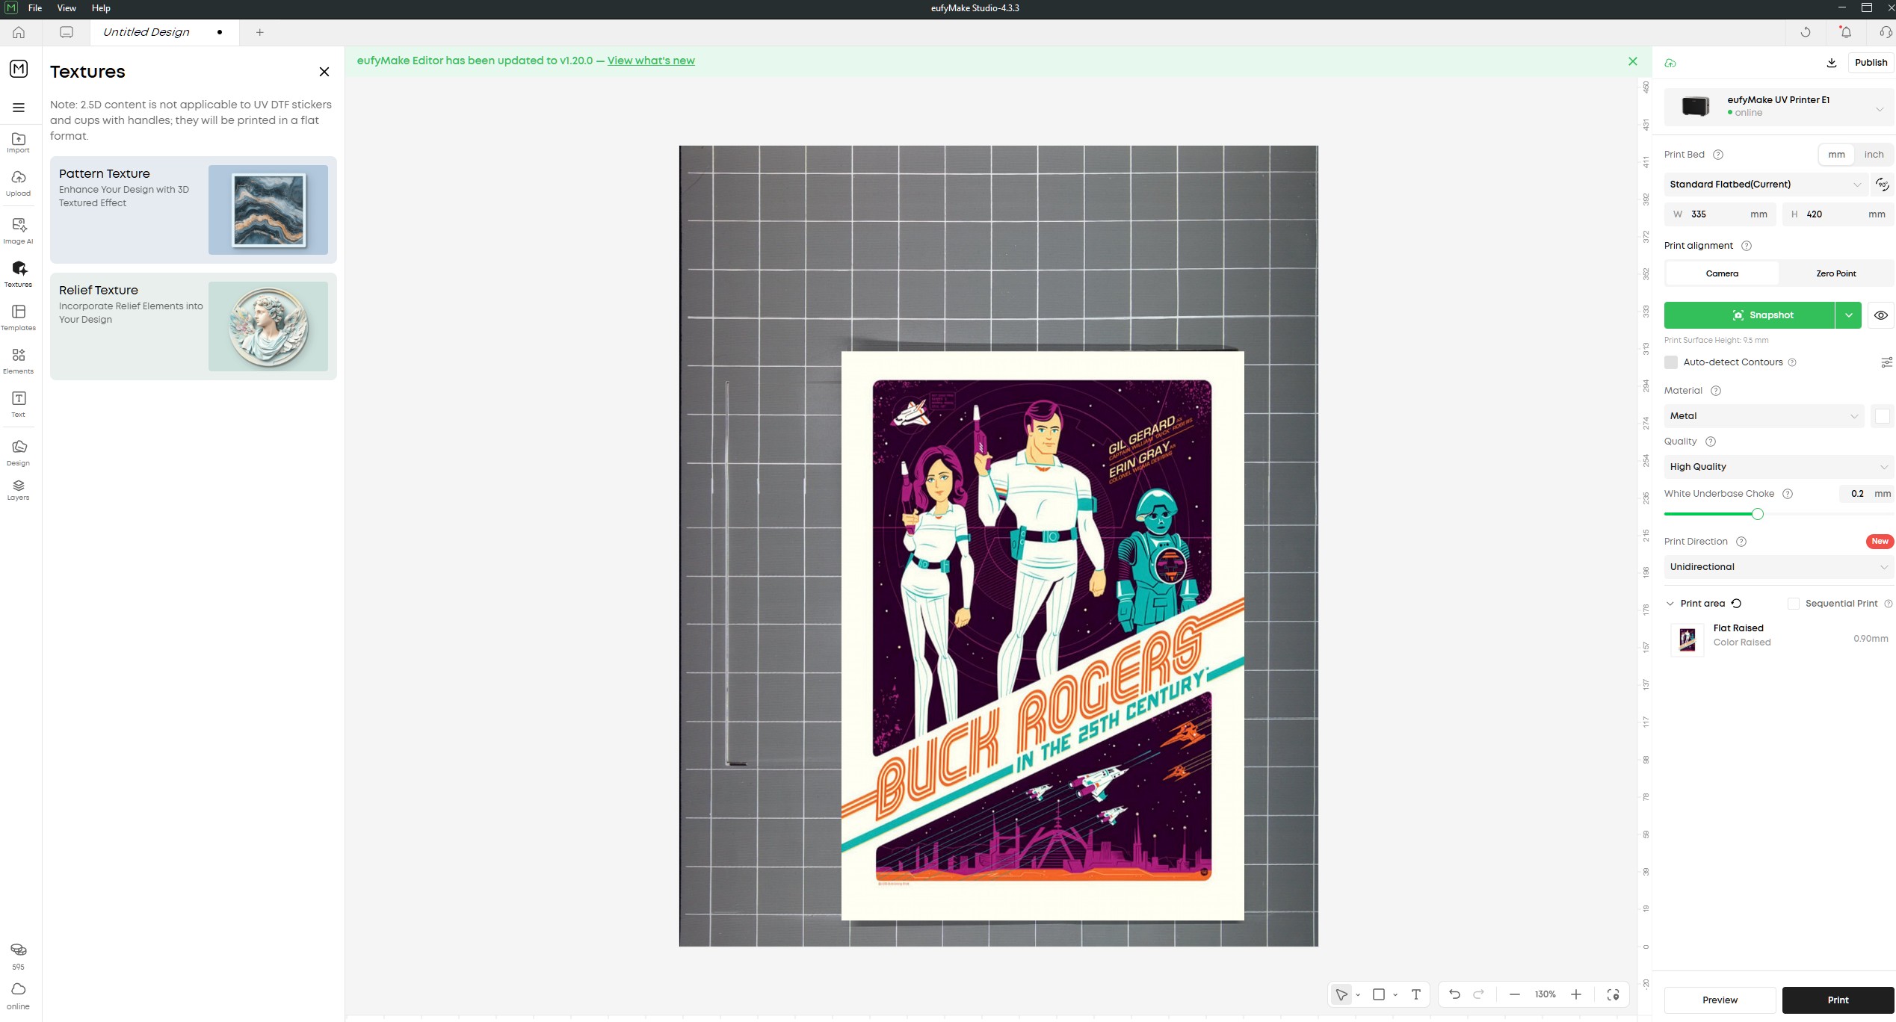This screenshot has width=1896, height=1022.
Task: Close the Textures panel
Action: [324, 72]
